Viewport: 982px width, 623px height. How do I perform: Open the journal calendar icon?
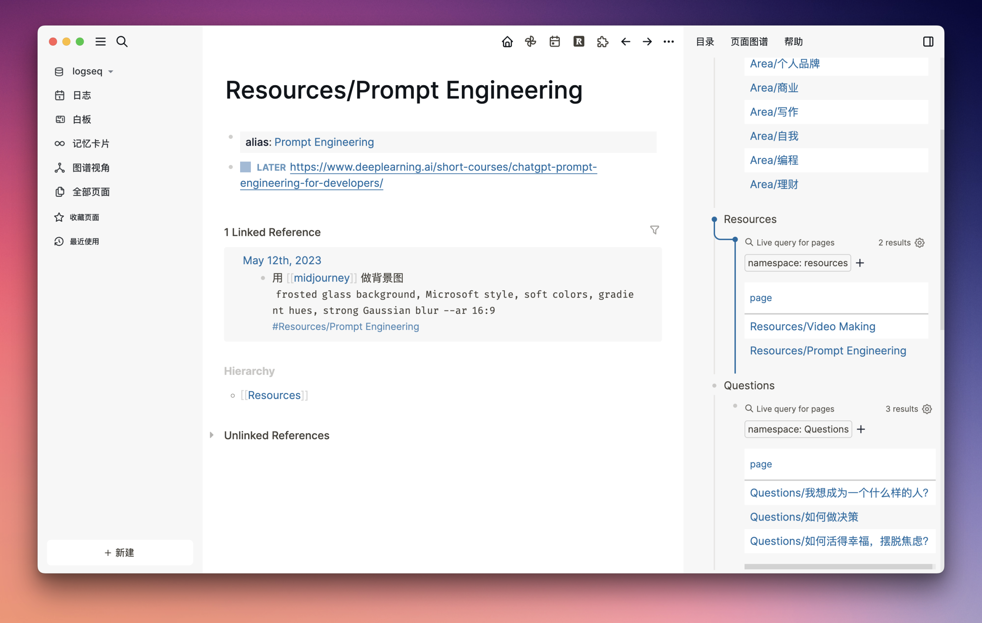(554, 41)
